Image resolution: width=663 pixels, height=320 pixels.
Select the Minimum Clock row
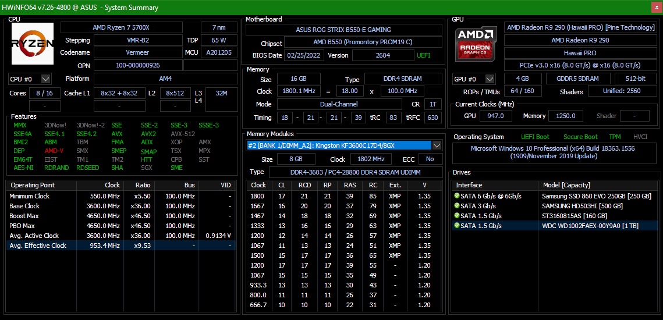[x=120, y=196]
